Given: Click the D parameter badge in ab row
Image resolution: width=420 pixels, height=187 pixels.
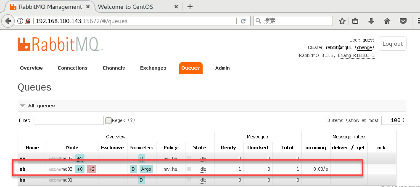Looking at the screenshot, I should tap(133, 169).
